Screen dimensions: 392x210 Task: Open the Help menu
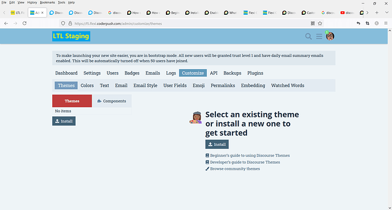pos(71,2)
